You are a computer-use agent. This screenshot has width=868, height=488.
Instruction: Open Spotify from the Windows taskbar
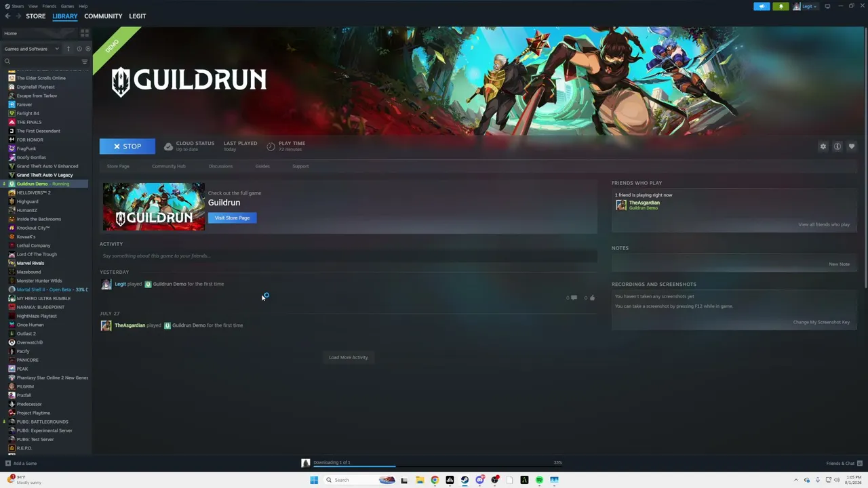click(539, 480)
